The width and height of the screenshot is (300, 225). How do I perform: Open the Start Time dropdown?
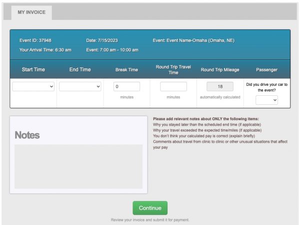[33, 86]
